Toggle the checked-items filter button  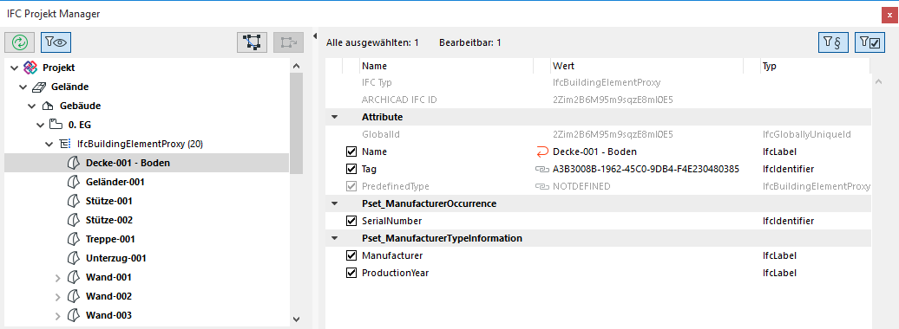click(x=870, y=42)
